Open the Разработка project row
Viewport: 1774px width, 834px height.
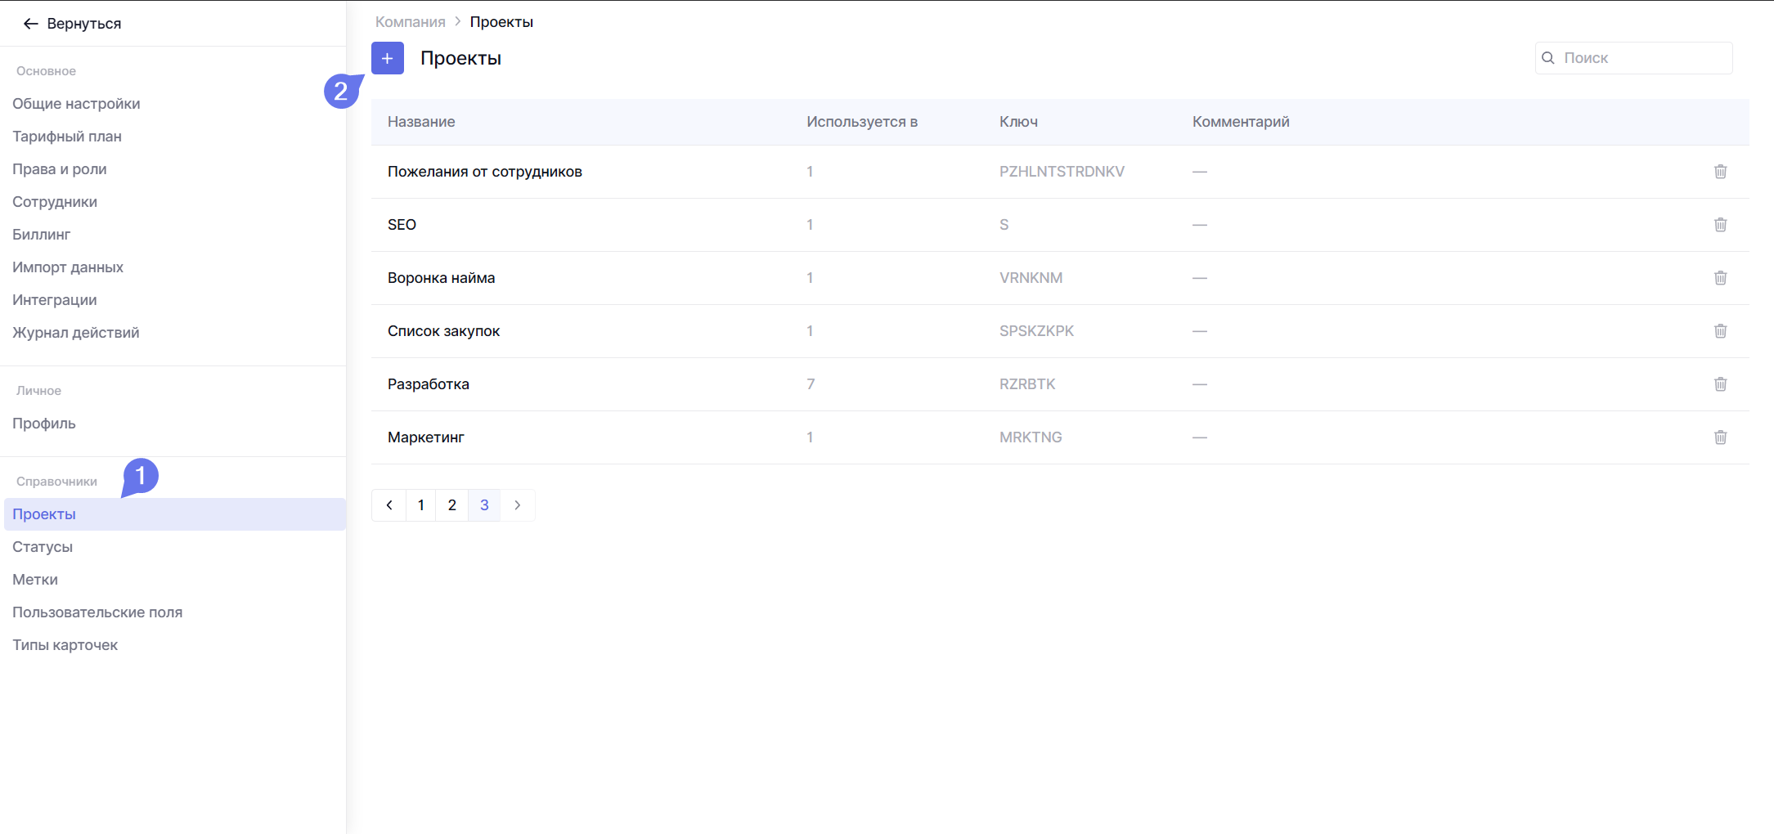(429, 384)
